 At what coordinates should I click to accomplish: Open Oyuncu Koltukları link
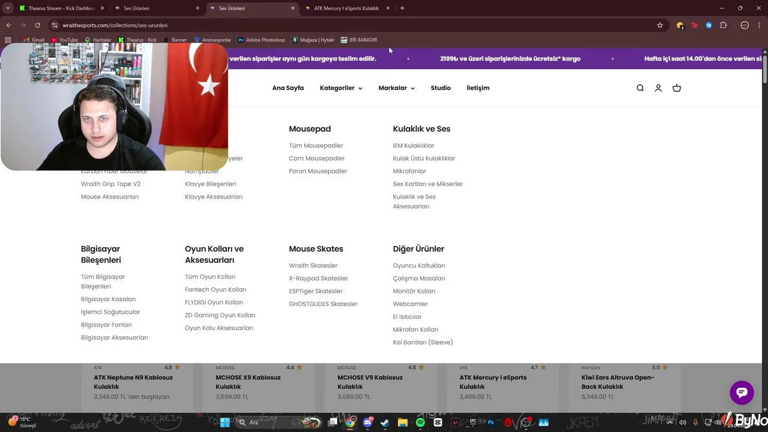(x=419, y=266)
